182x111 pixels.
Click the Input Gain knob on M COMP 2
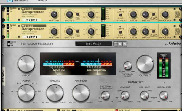pyautogui.click(x=54, y=31)
